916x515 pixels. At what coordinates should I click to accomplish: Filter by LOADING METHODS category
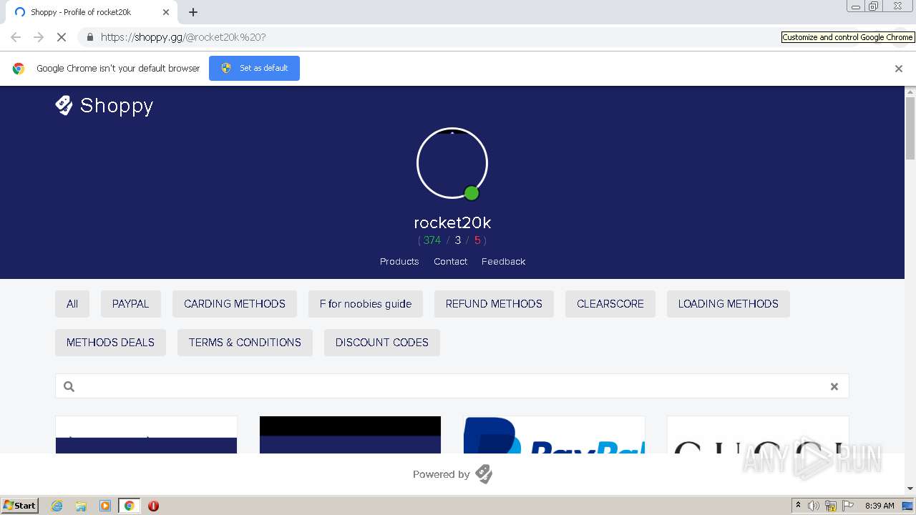click(729, 304)
